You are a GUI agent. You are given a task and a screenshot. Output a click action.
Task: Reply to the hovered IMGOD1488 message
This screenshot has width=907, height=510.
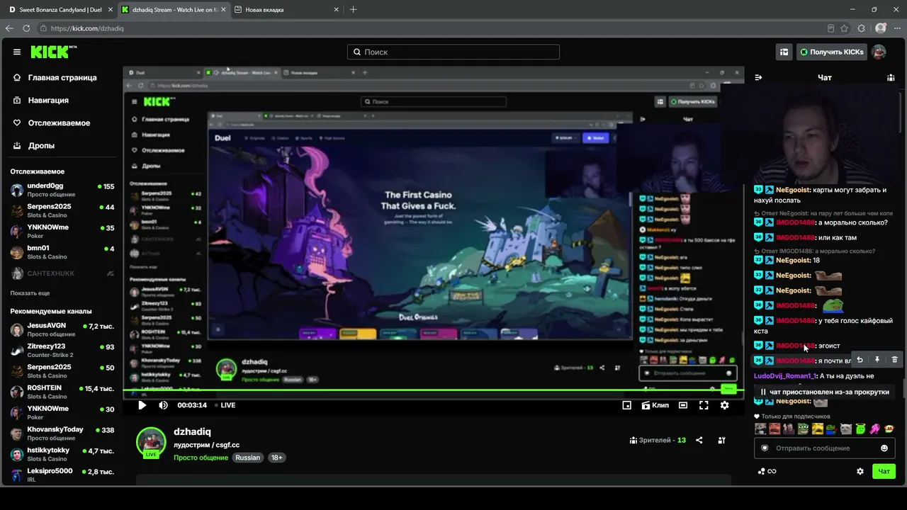(x=860, y=360)
